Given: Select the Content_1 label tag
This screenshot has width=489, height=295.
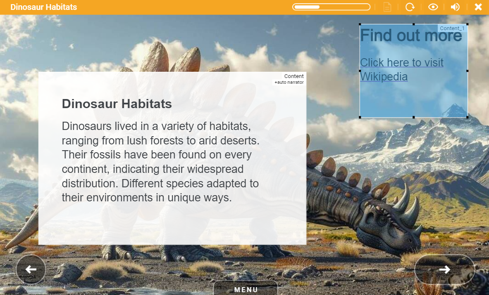Looking at the screenshot, I should 452,28.
